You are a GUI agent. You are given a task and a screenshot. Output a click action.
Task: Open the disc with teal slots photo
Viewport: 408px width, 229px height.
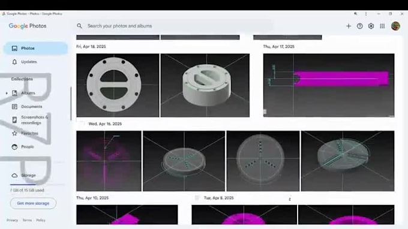(347, 161)
